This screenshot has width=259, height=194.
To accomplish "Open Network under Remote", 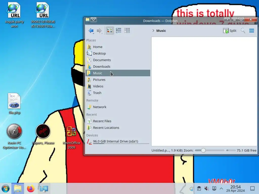I will pyautogui.click(x=118, y=107).
